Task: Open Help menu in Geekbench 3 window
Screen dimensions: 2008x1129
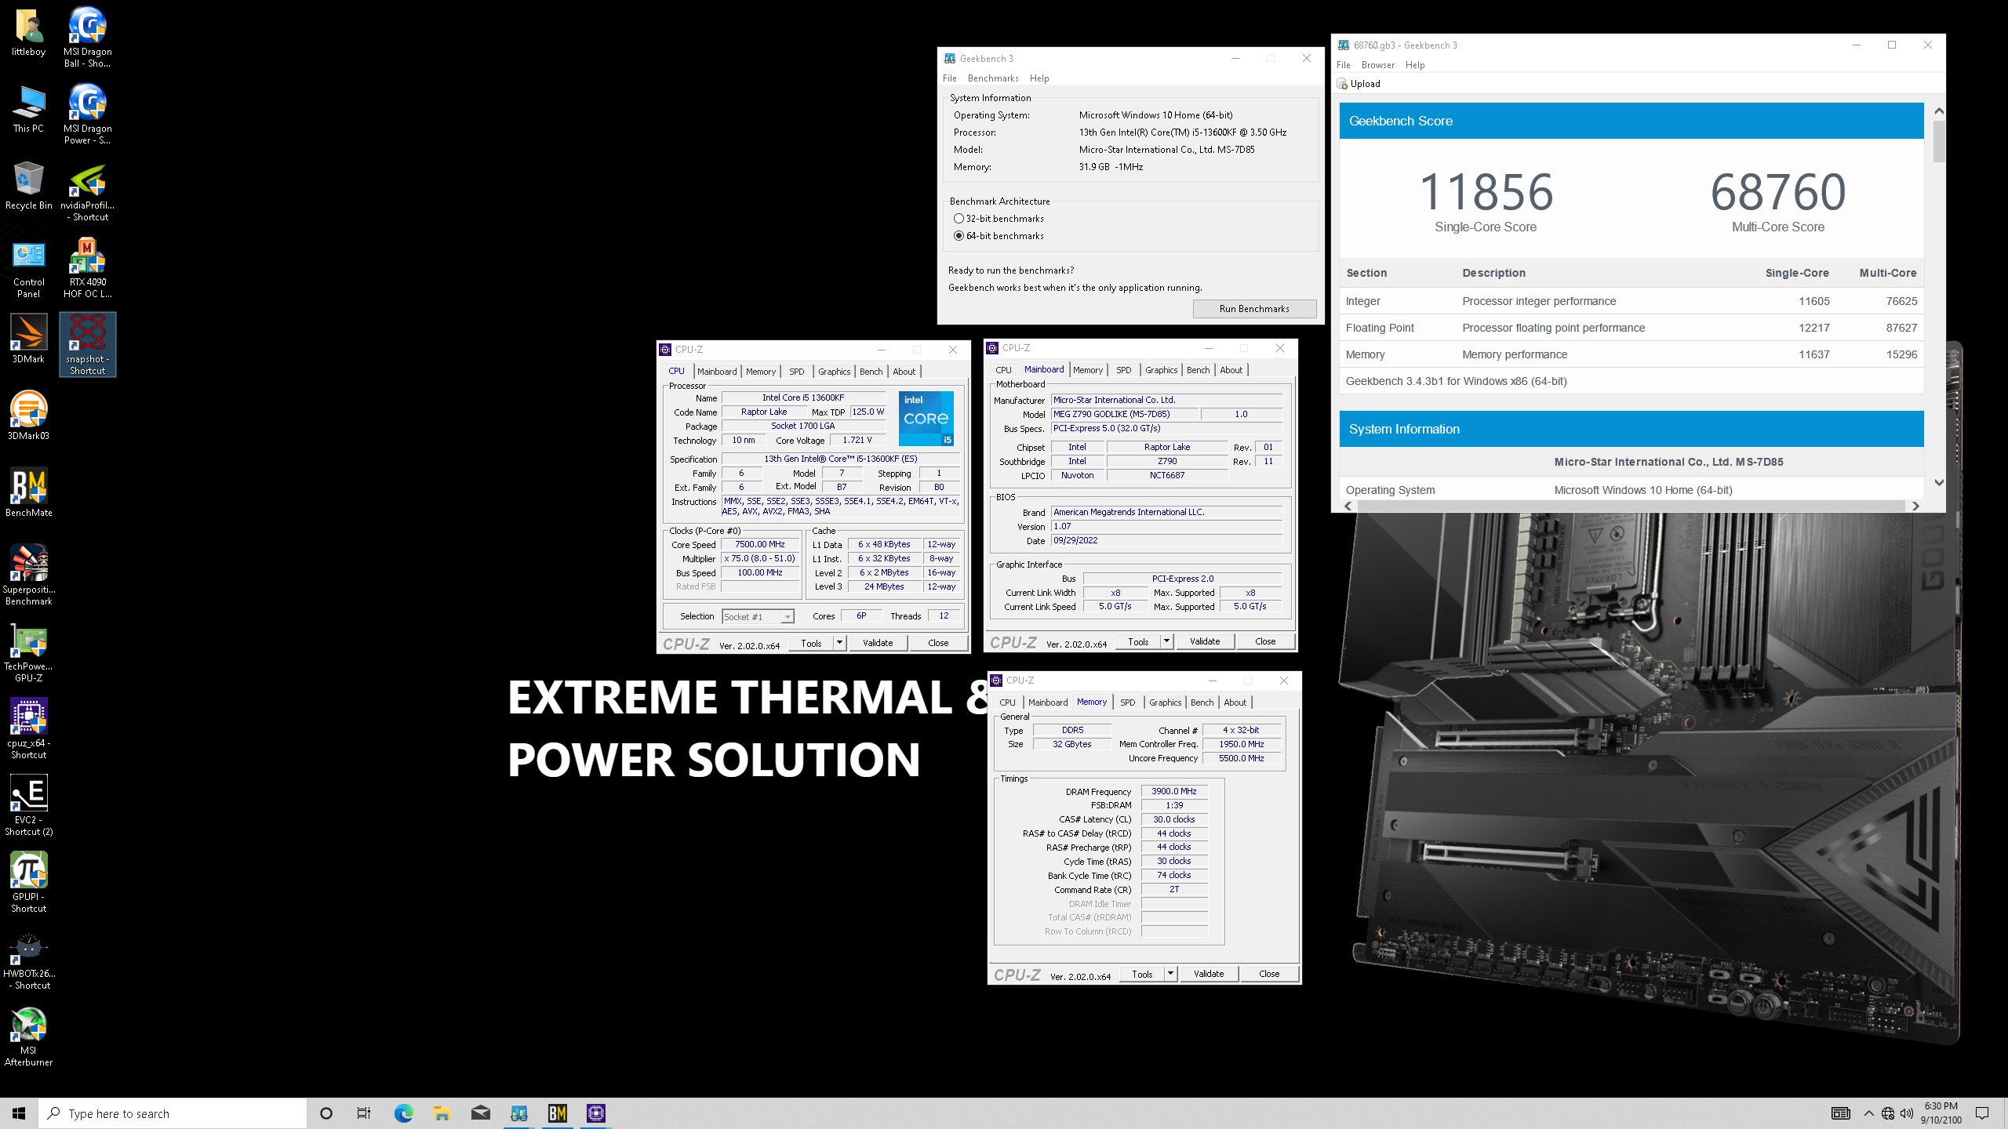Action: pyautogui.click(x=1039, y=78)
